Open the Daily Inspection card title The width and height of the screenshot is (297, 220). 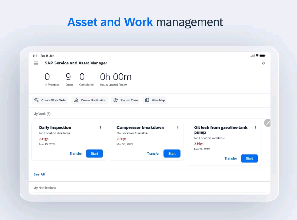(55, 127)
